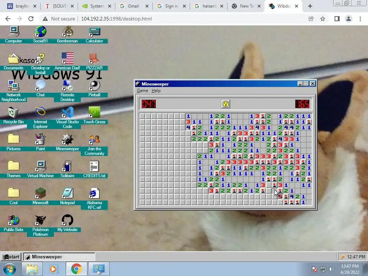This screenshot has width=368, height=276.
Task: Reload the page in Chrome
Action: (31, 19)
